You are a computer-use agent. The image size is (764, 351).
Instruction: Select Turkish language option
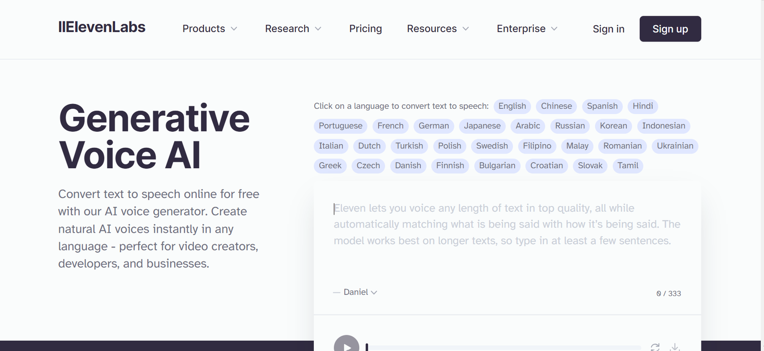click(x=409, y=146)
